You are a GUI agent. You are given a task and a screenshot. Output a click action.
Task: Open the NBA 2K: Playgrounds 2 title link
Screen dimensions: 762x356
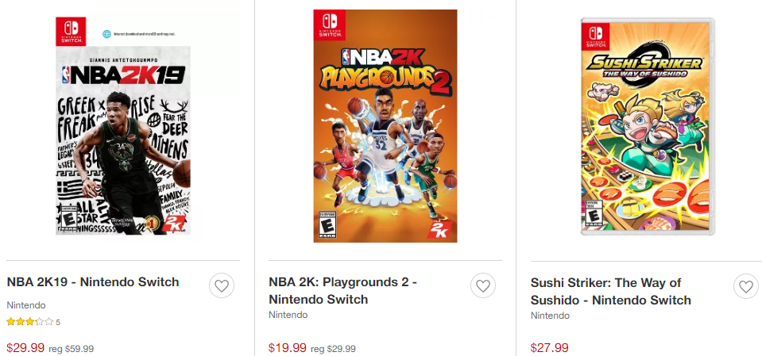[x=342, y=290]
